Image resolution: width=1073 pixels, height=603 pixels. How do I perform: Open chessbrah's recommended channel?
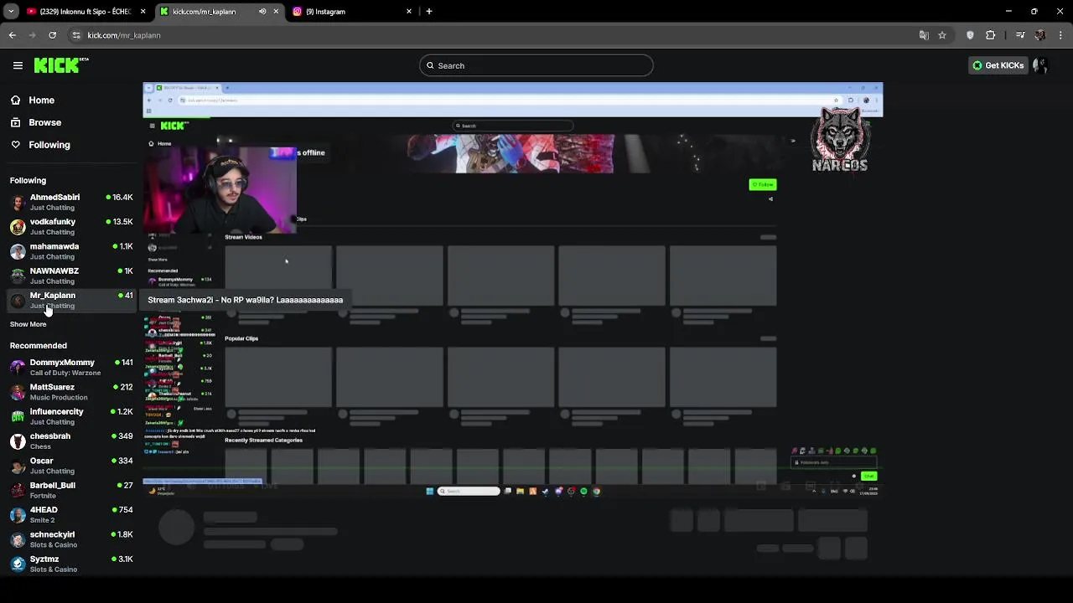point(71,441)
